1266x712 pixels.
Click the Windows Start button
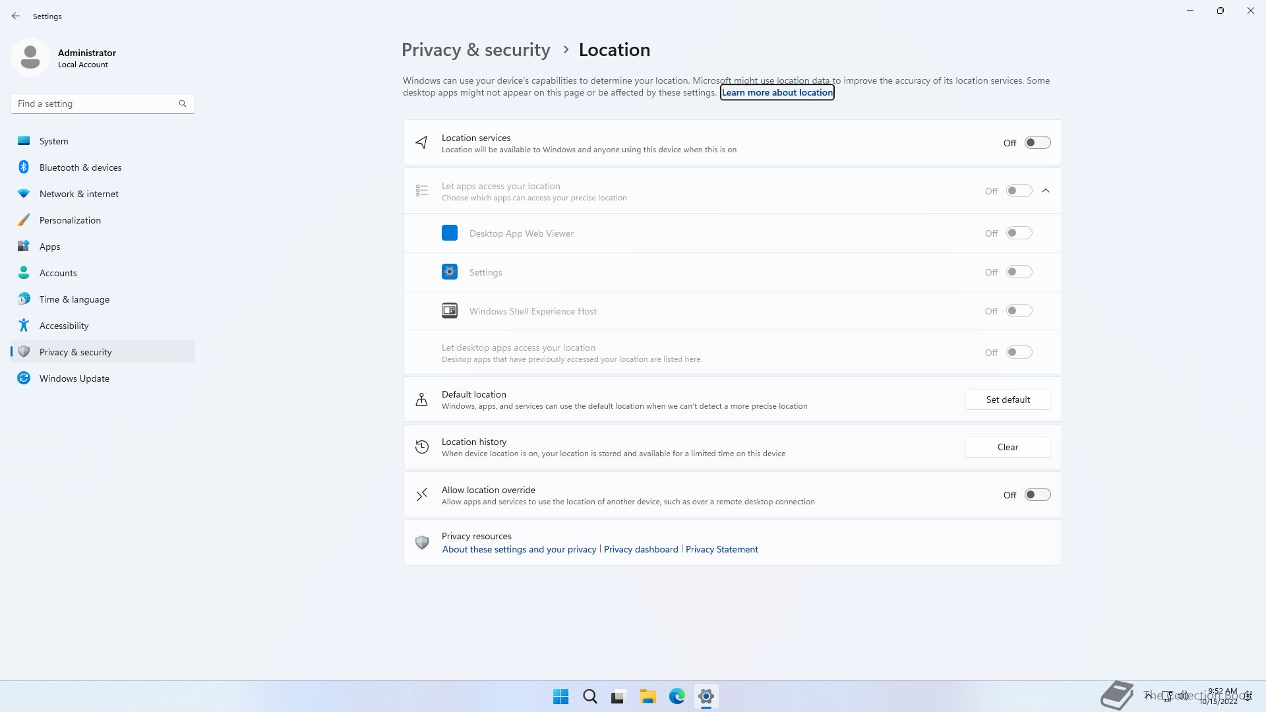pos(560,696)
